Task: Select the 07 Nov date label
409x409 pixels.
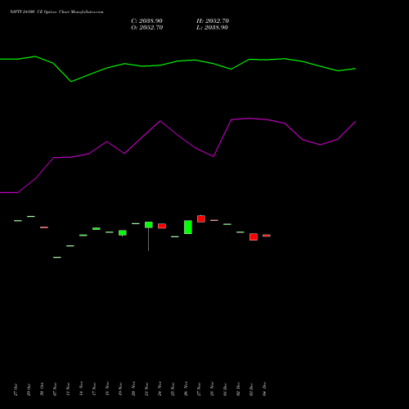Action: pos(55,389)
